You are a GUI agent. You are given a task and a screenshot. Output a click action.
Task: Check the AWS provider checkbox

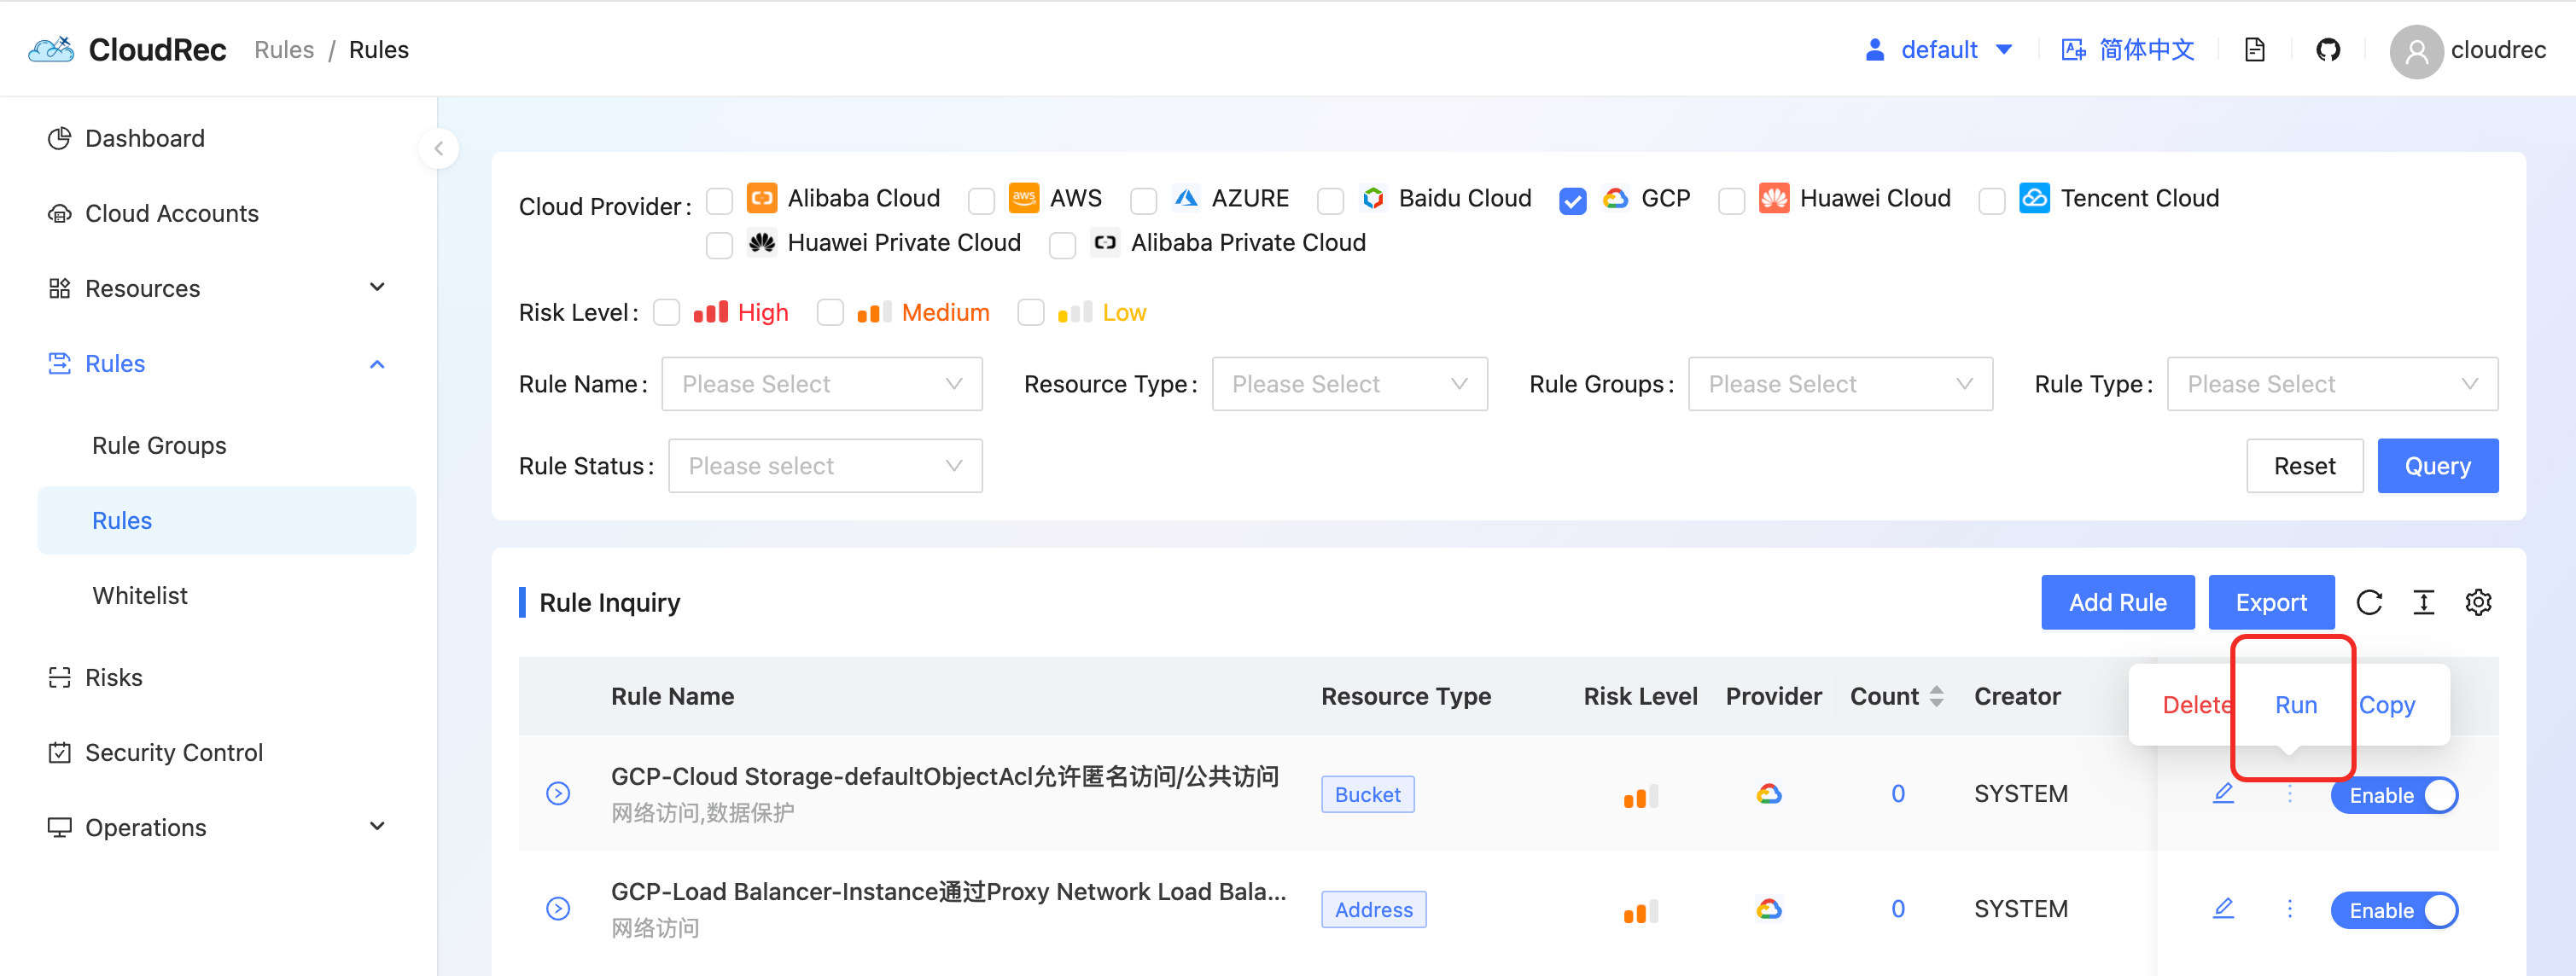(981, 201)
